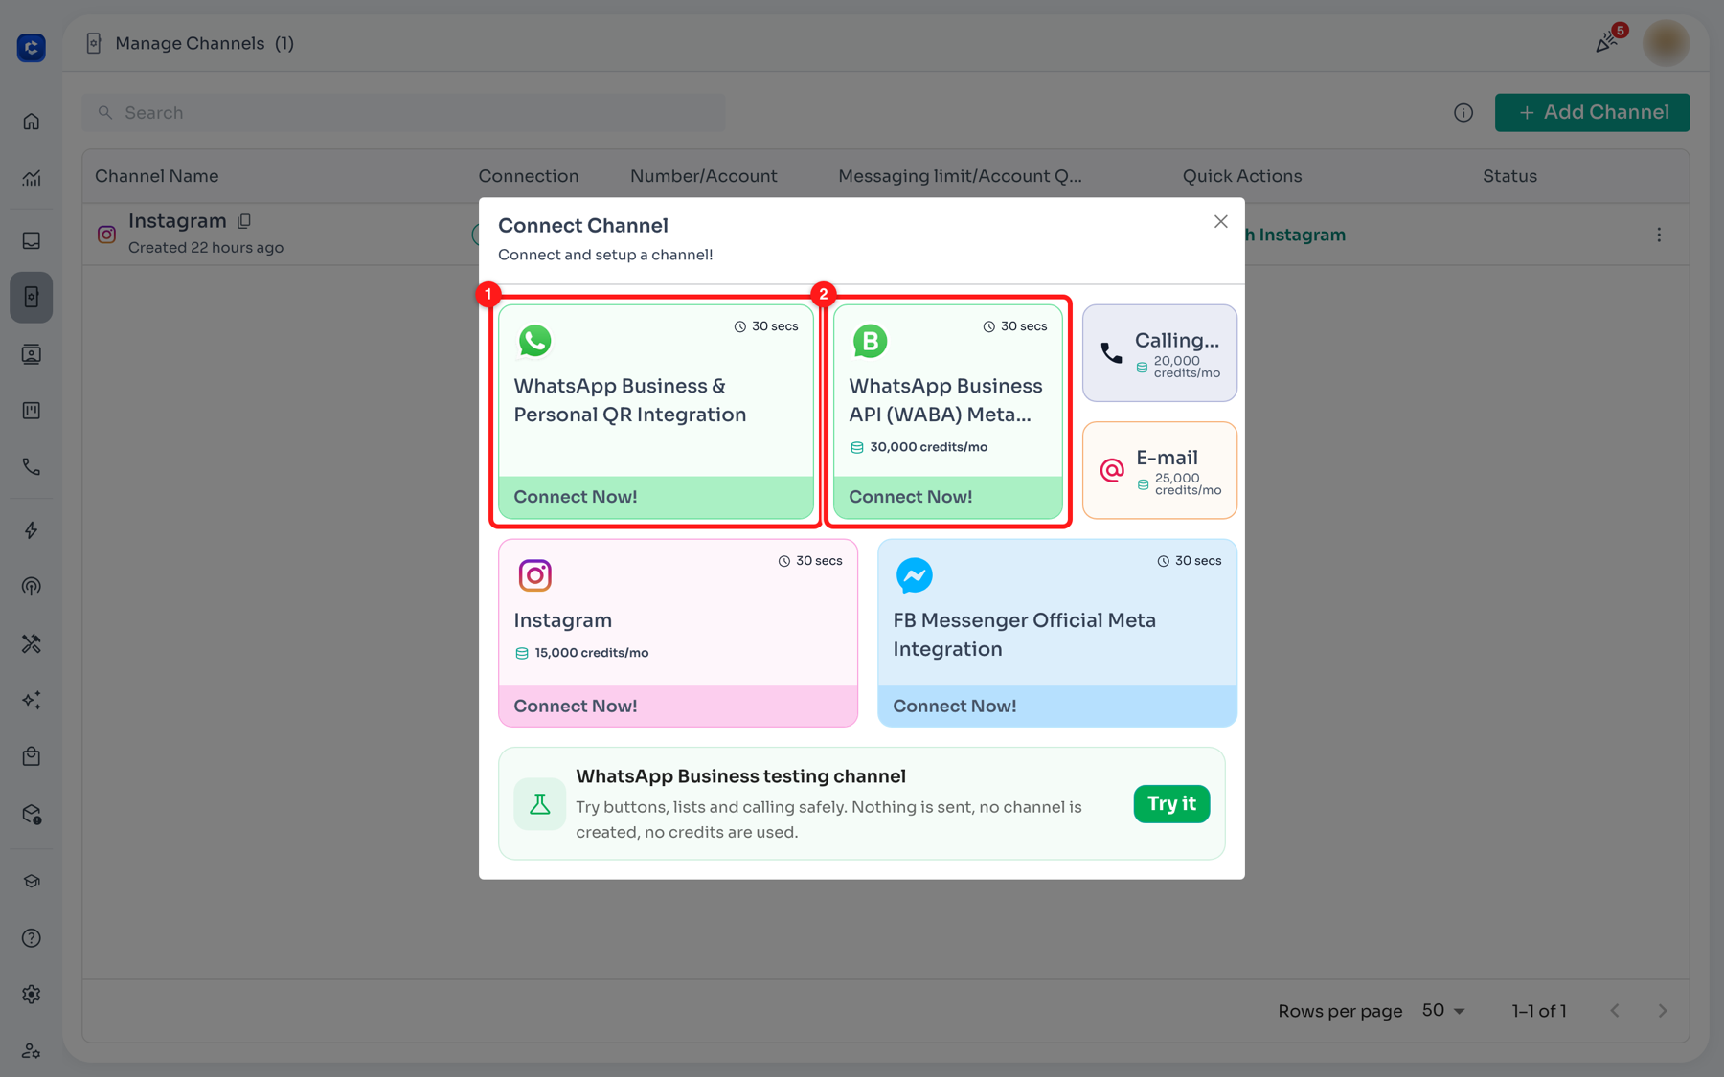Open the kanban board icon in the sidebar

pos(32,411)
